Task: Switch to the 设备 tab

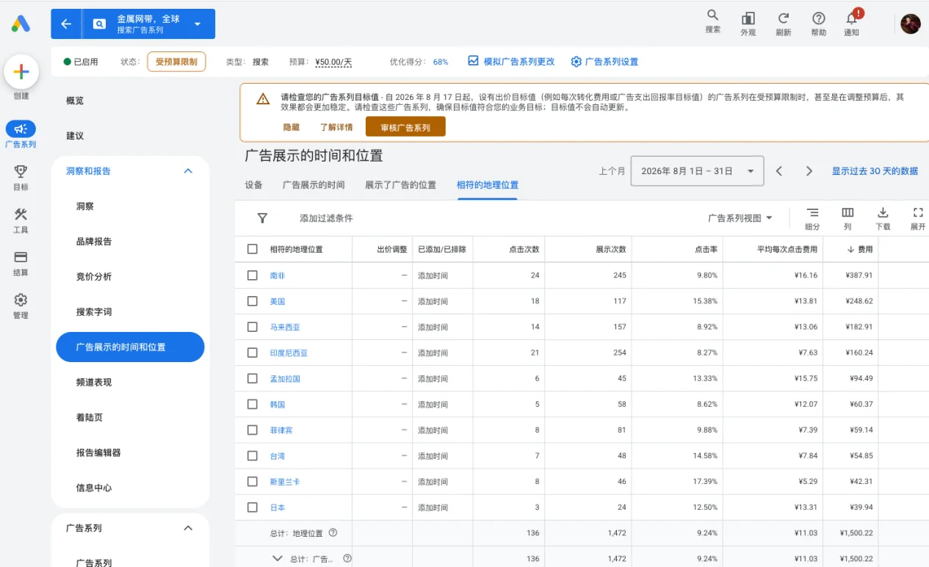Action: pos(254,185)
